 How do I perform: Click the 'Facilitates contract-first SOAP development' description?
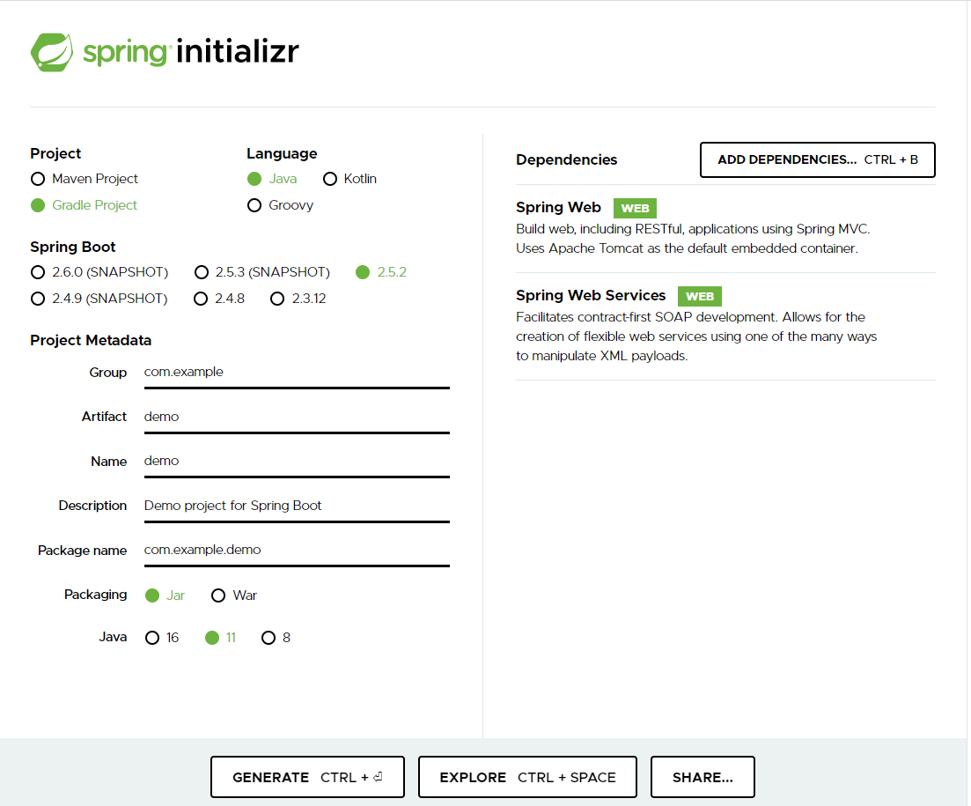pos(696,336)
